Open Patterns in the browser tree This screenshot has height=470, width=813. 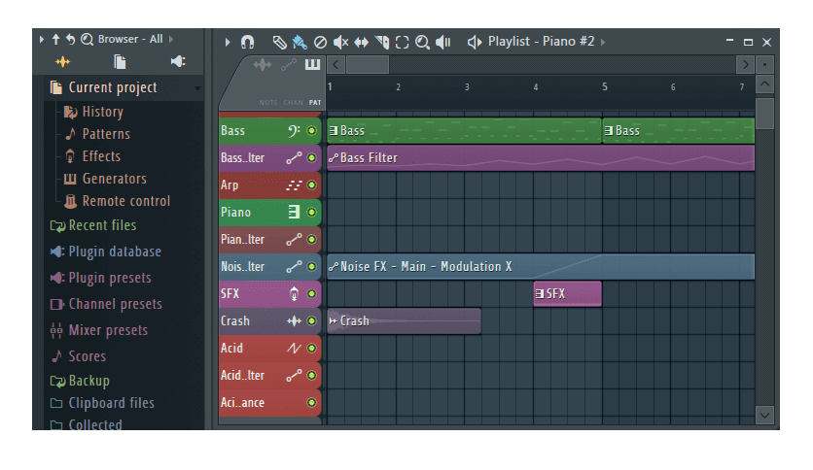105,134
